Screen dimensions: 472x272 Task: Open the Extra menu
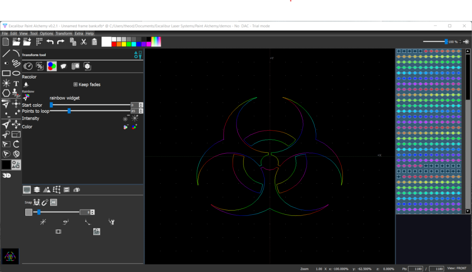tap(79, 34)
